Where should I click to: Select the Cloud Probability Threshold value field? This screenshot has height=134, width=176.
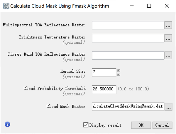pyautogui.click(x=104, y=89)
